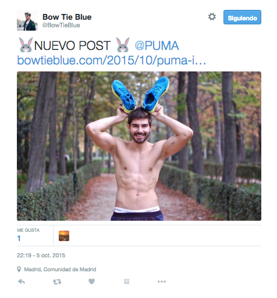View the Me Gusta likes count
The image size is (277, 298).
(x=19, y=238)
